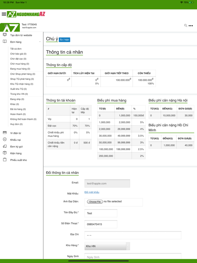
Task: Filter orders by Đã trả hàng (0)
Action: pos(18,109)
